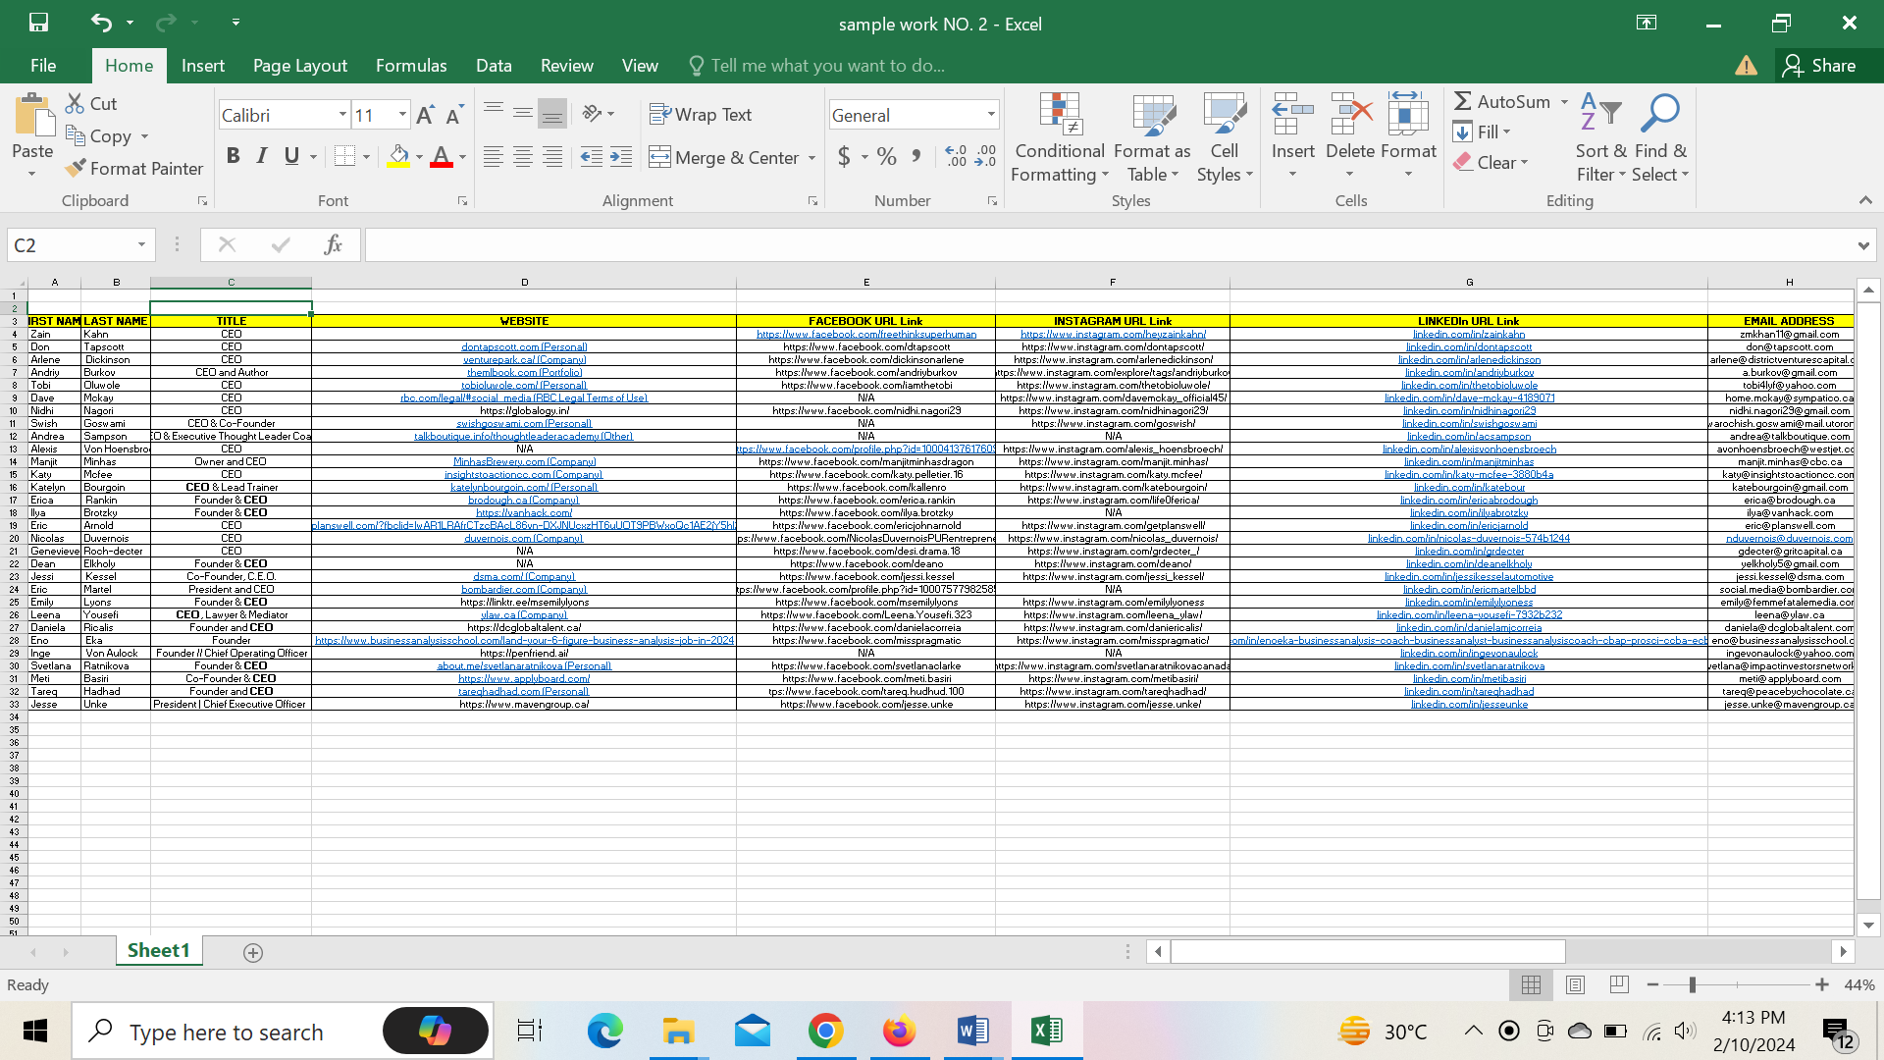Toggle Wrap Text on selected cell
Image resolution: width=1884 pixels, height=1060 pixels.
coord(701,115)
